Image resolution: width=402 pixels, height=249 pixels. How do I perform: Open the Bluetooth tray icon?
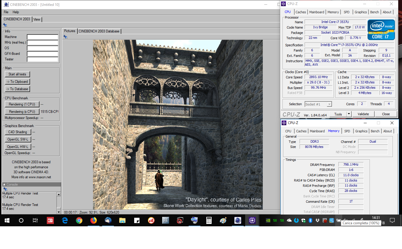310,220
